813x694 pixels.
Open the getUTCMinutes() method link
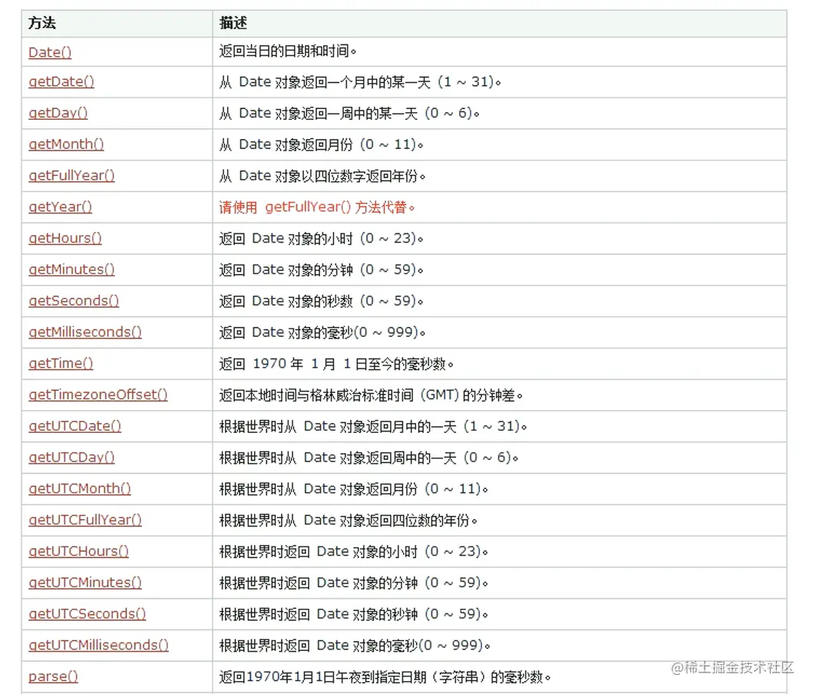tap(85, 583)
